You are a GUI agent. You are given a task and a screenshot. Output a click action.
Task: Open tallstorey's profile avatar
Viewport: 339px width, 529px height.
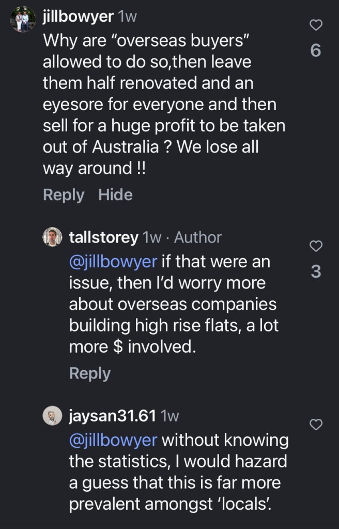point(53,237)
